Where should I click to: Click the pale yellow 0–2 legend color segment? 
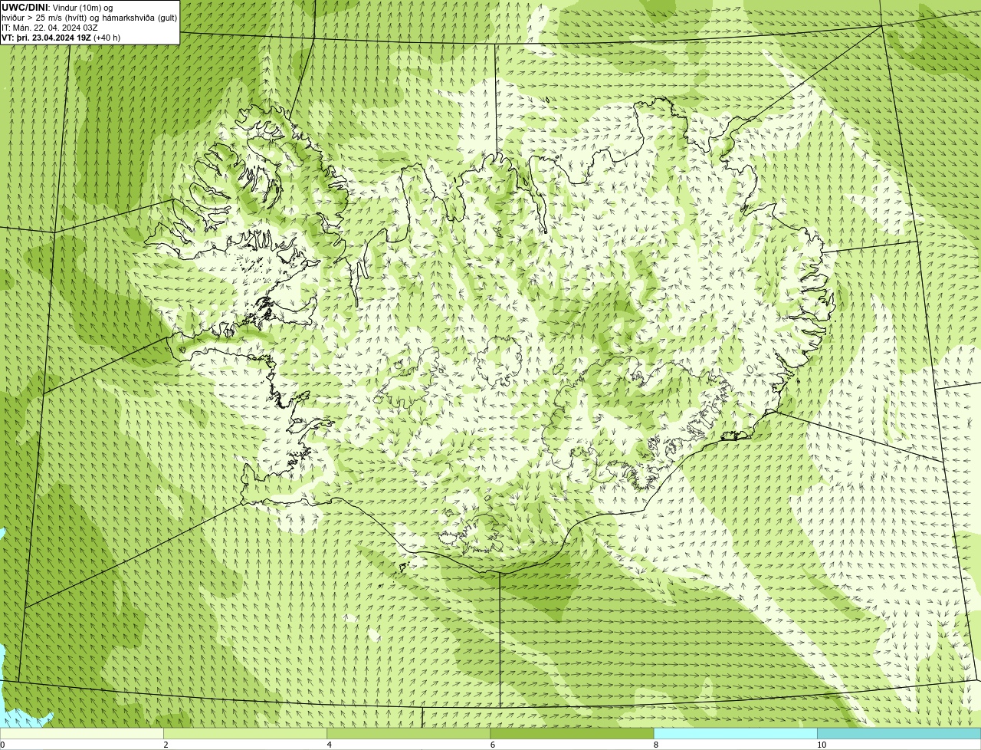point(82,733)
